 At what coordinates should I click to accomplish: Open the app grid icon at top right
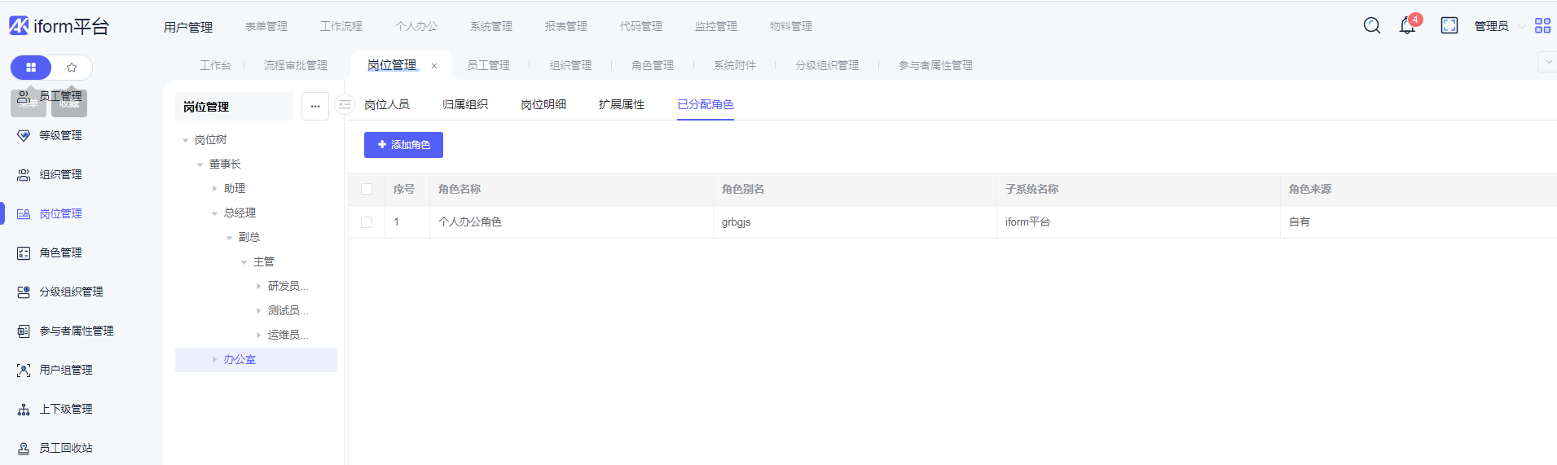point(1542,26)
